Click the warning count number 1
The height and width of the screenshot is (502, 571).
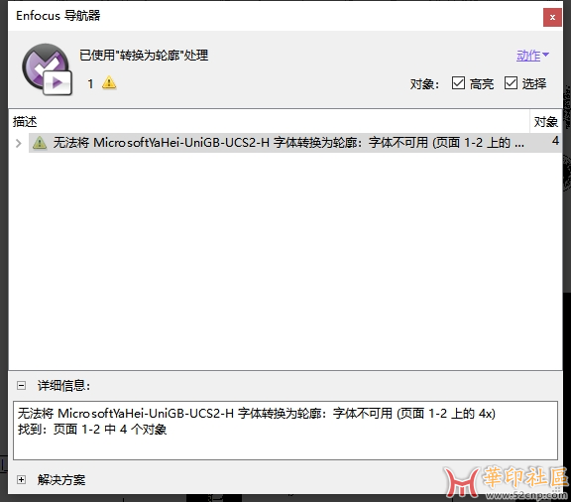(90, 84)
